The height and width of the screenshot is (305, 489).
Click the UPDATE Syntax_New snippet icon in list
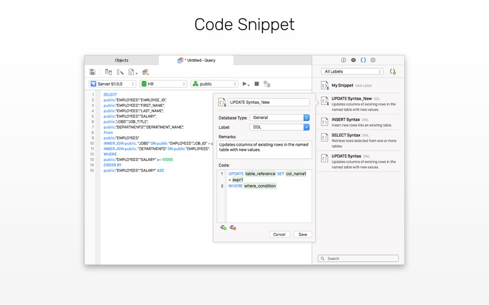click(x=325, y=101)
